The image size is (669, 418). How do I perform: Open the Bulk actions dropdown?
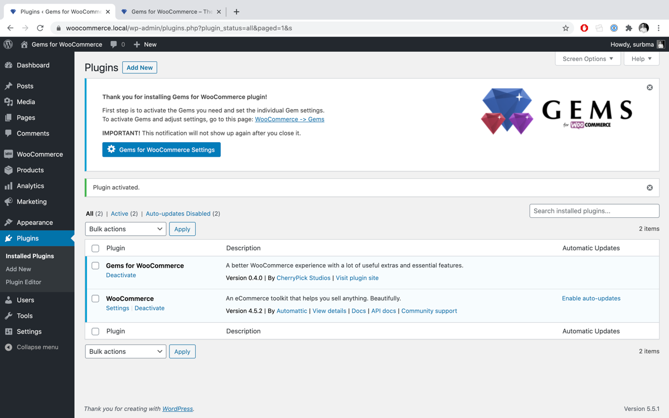(x=125, y=229)
